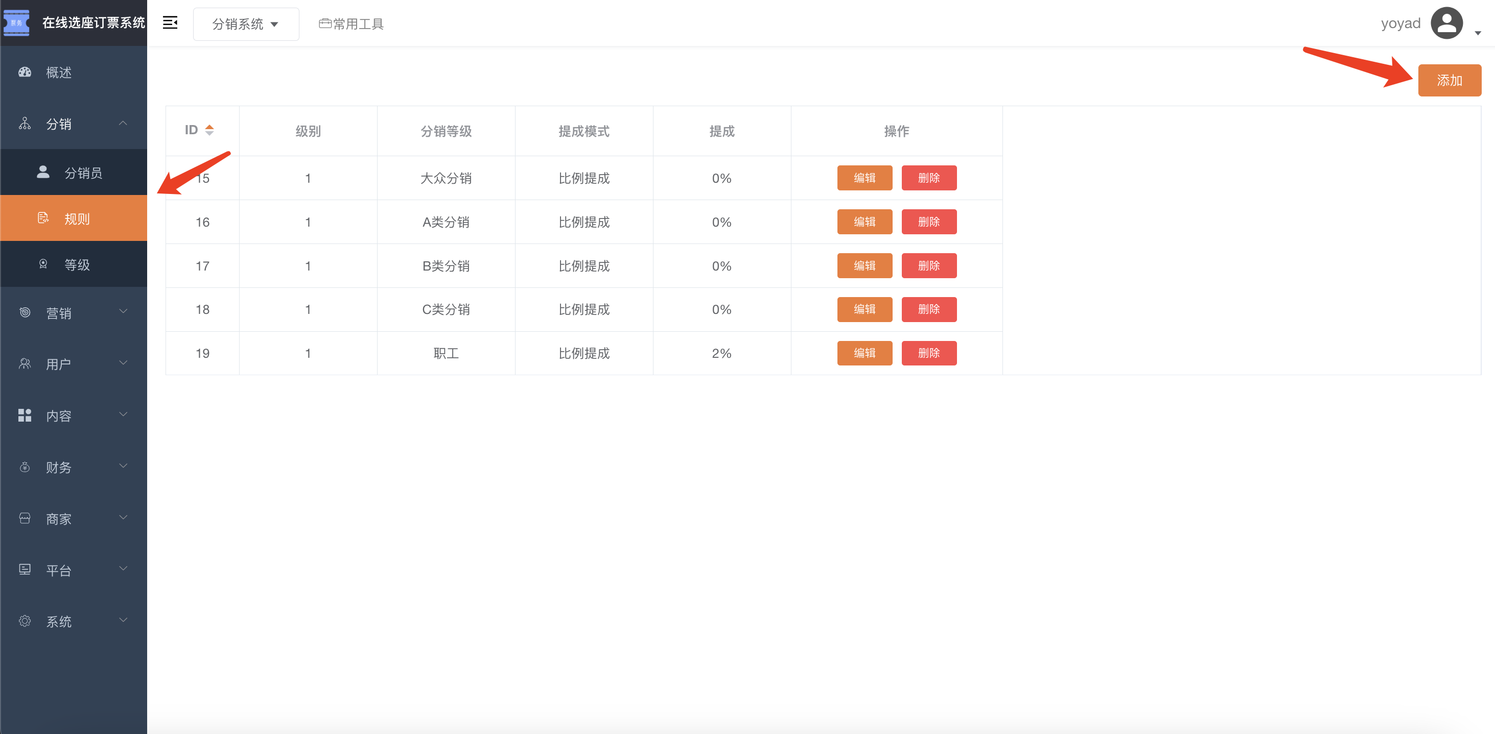Click the ID 16 cell
Screen dimensions: 1495x734
[x=202, y=222]
